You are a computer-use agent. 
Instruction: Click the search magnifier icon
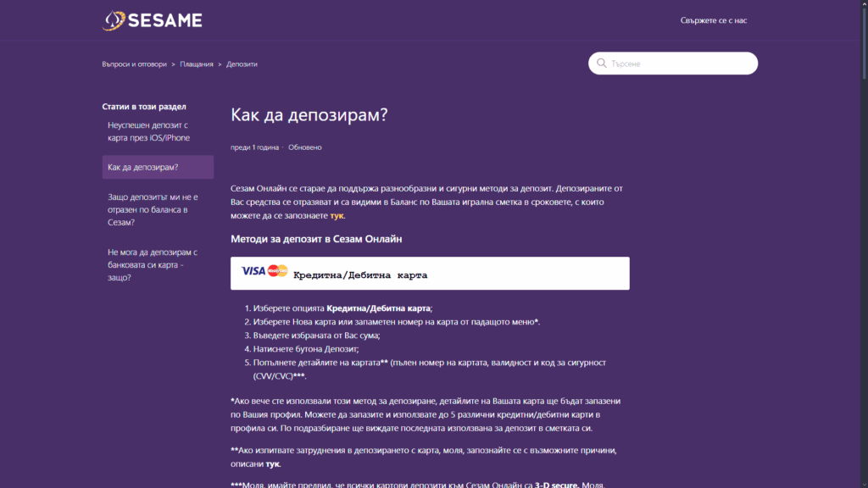click(x=602, y=63)
